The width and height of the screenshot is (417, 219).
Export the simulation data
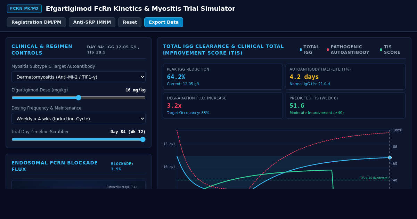(x=164, y=22)
